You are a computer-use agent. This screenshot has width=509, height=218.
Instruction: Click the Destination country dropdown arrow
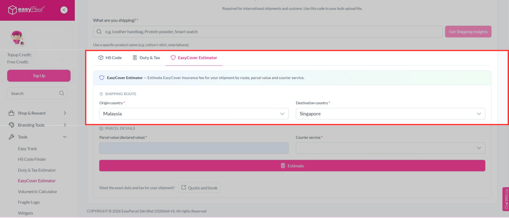point(479,114)
